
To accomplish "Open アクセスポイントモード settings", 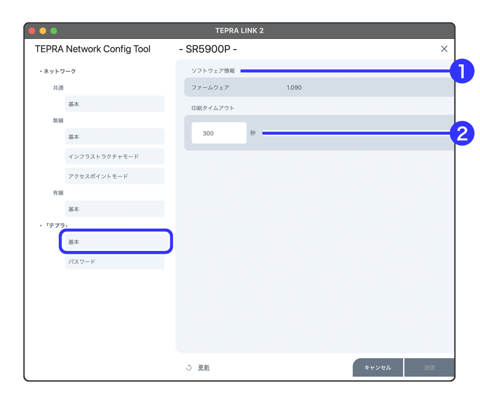I will click(x=115, y=176).
